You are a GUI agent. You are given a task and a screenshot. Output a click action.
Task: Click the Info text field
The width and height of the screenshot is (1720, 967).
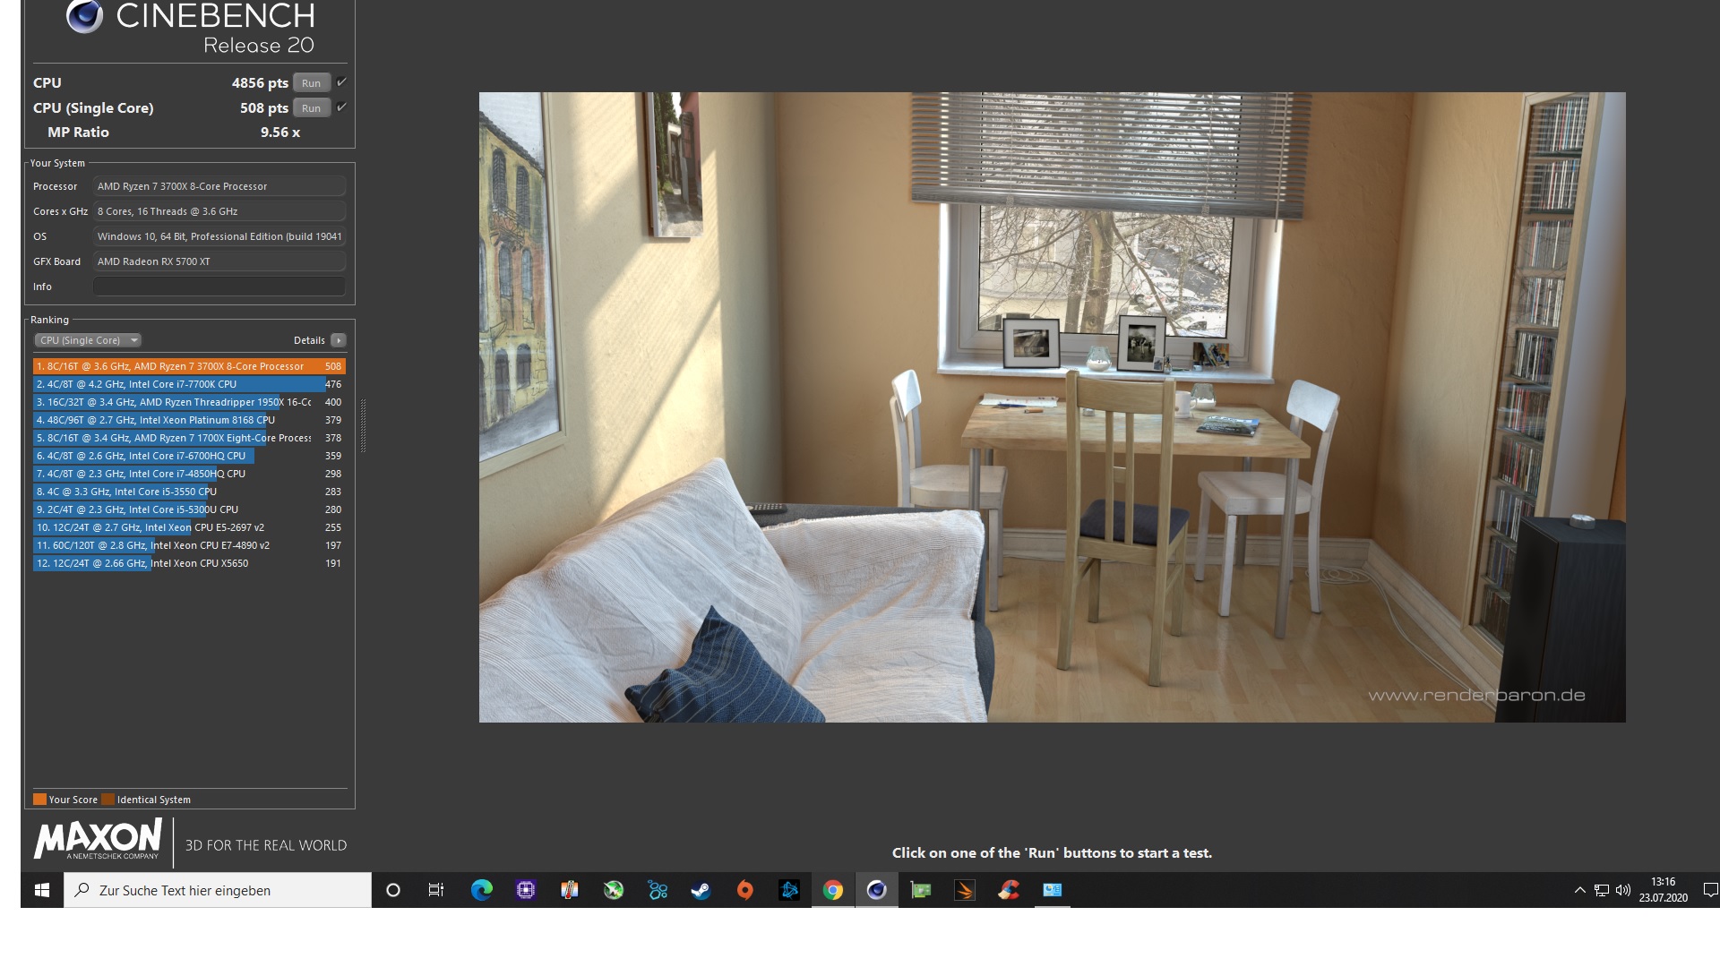point(219,287)
